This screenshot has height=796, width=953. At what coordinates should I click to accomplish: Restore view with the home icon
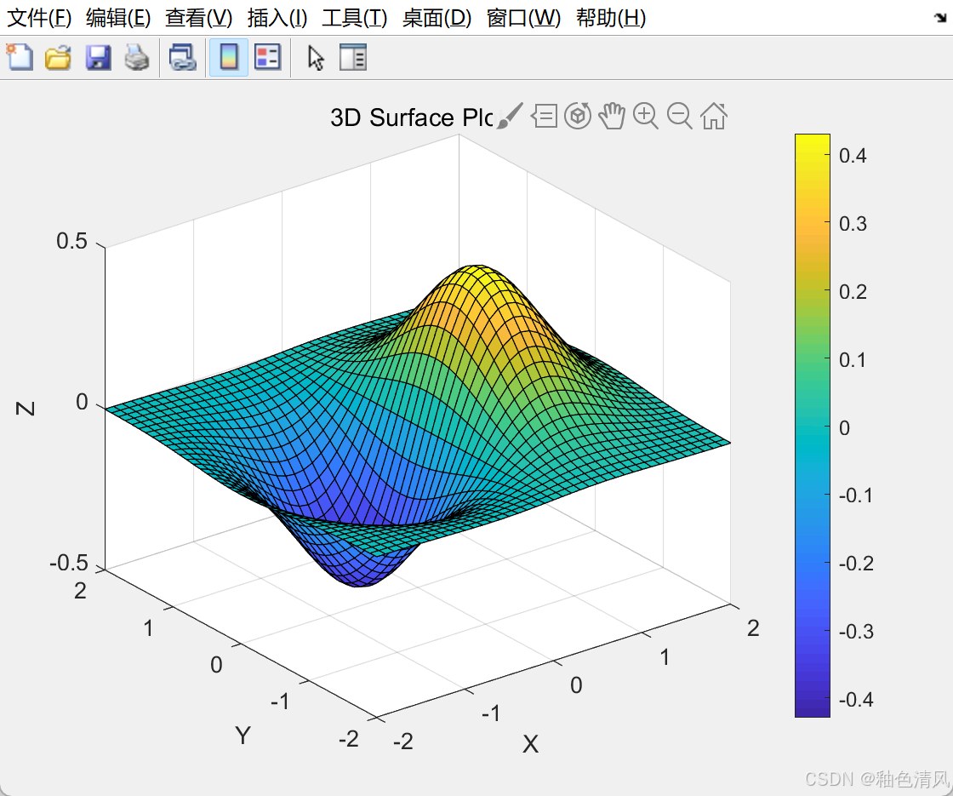coord(714,116)
